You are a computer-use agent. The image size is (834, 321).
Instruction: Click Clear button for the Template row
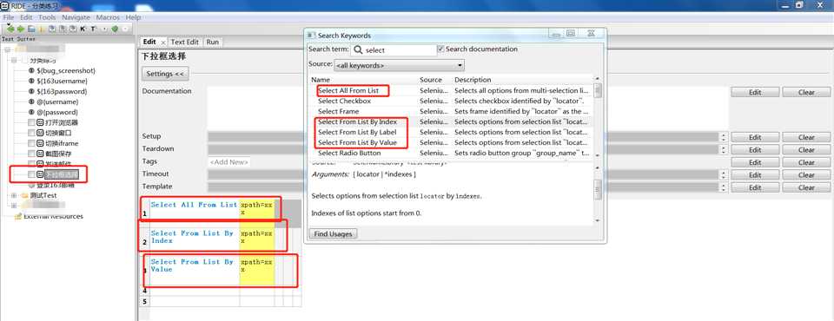pos(806,187)
